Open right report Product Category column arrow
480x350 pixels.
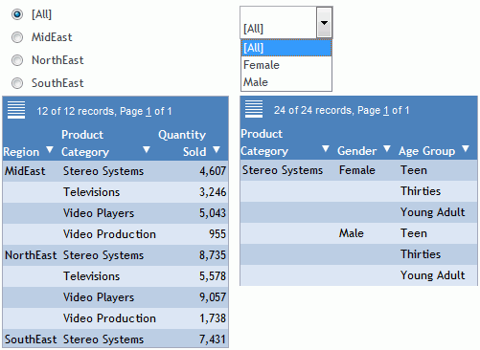coord(326,148)
